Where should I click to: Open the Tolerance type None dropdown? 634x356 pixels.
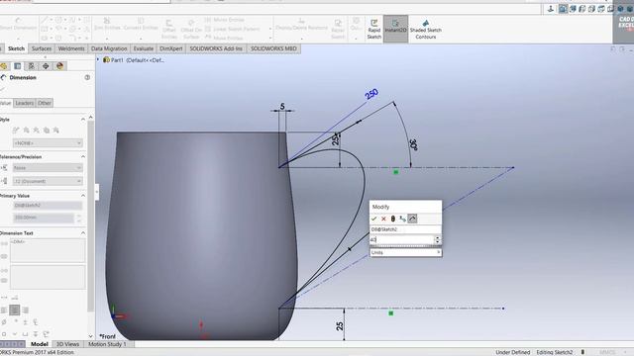tap(48, 168)
